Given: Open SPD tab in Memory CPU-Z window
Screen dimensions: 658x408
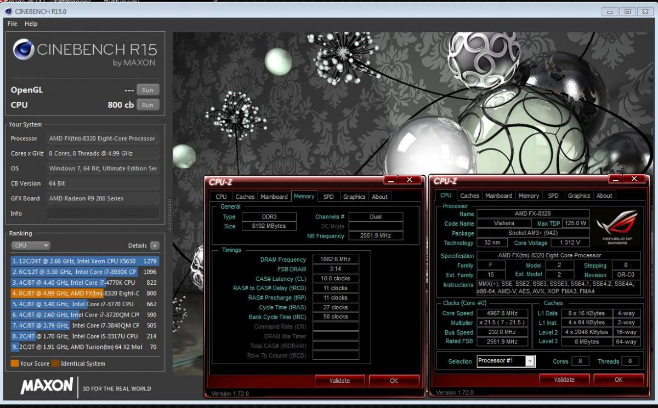Looking at the screenshot, I should (x=328, y=197).
